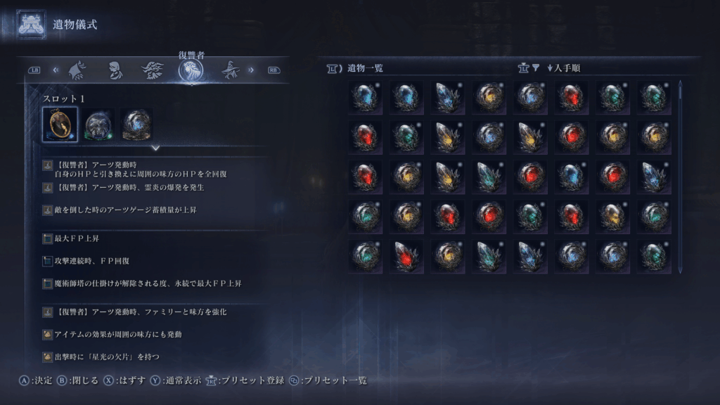Select the third relic in Slot 1
Viewport: 720px width, 405px height.
coord(137,125)
